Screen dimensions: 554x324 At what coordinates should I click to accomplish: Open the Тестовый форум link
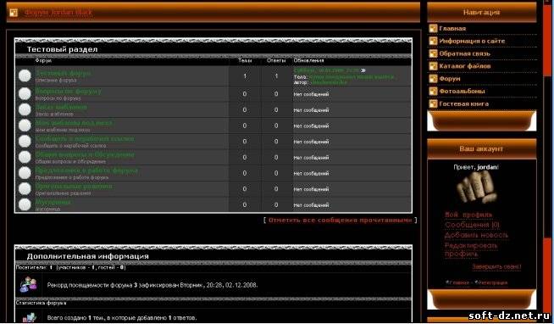point(63,73)
